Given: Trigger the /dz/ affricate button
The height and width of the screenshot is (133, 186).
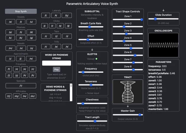Looking at the screenshot, I should coord(33,96).
